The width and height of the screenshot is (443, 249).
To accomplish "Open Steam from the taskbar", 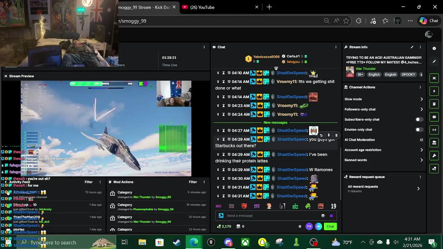I will (x=177, y=242).
